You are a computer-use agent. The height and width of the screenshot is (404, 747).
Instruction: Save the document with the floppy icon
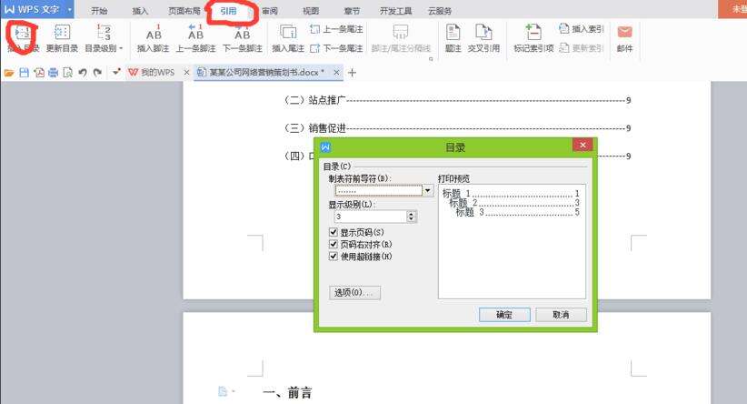[x=24, y=73]
